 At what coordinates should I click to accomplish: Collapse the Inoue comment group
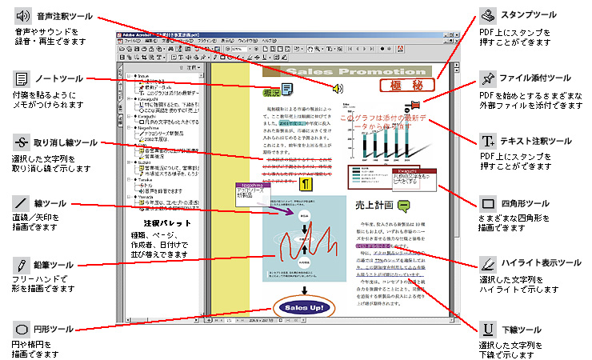128,76
